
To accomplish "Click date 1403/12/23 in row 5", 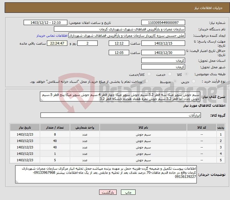I will coord(25,160).
